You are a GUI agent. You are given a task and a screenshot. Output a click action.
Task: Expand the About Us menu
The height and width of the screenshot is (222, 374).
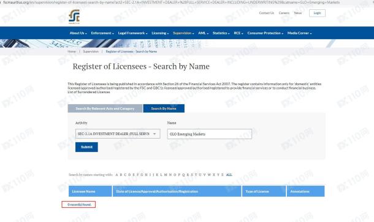tap(78, 33)
